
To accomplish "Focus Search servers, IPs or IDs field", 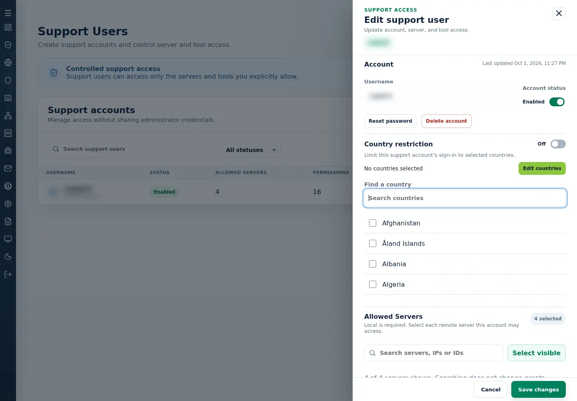I will (x=434, y=353).
